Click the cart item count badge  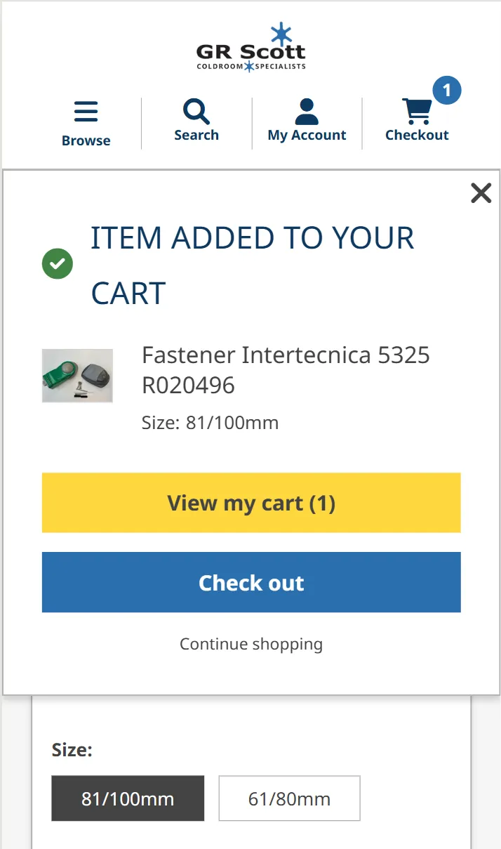(x=447, y=90)
